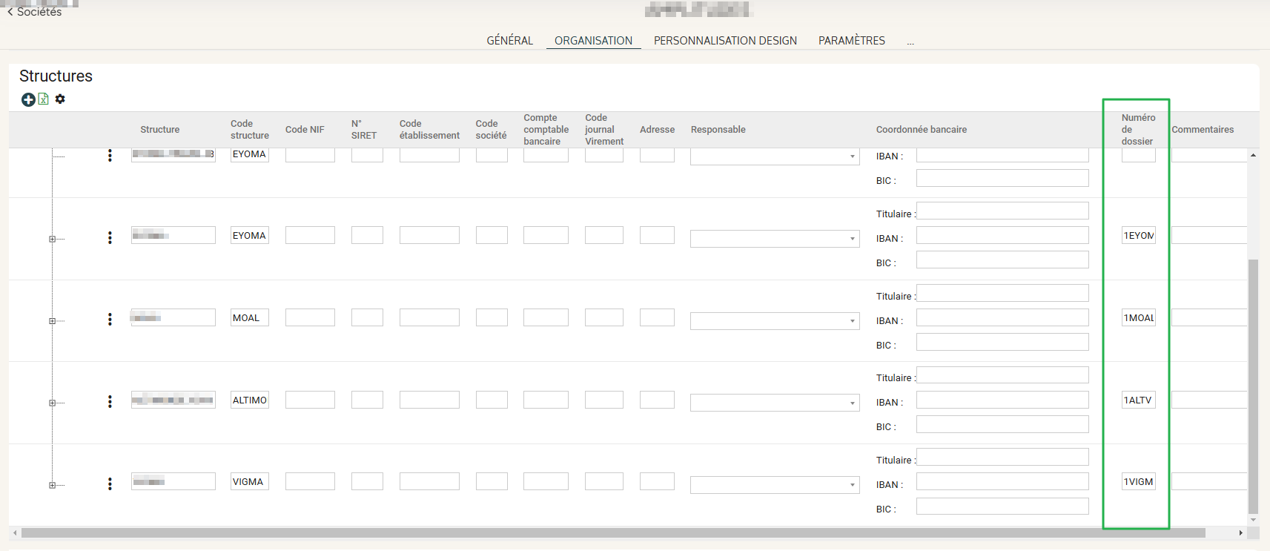Switch to the PERSONNALISATION DESIGN tab
The image size is (1270, 551).
click(x=725, y=41)
